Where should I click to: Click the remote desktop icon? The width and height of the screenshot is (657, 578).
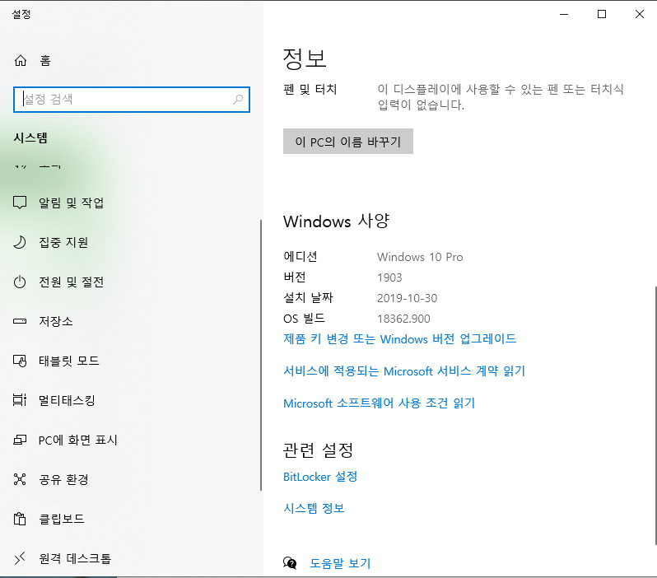[x=20, y=558]
